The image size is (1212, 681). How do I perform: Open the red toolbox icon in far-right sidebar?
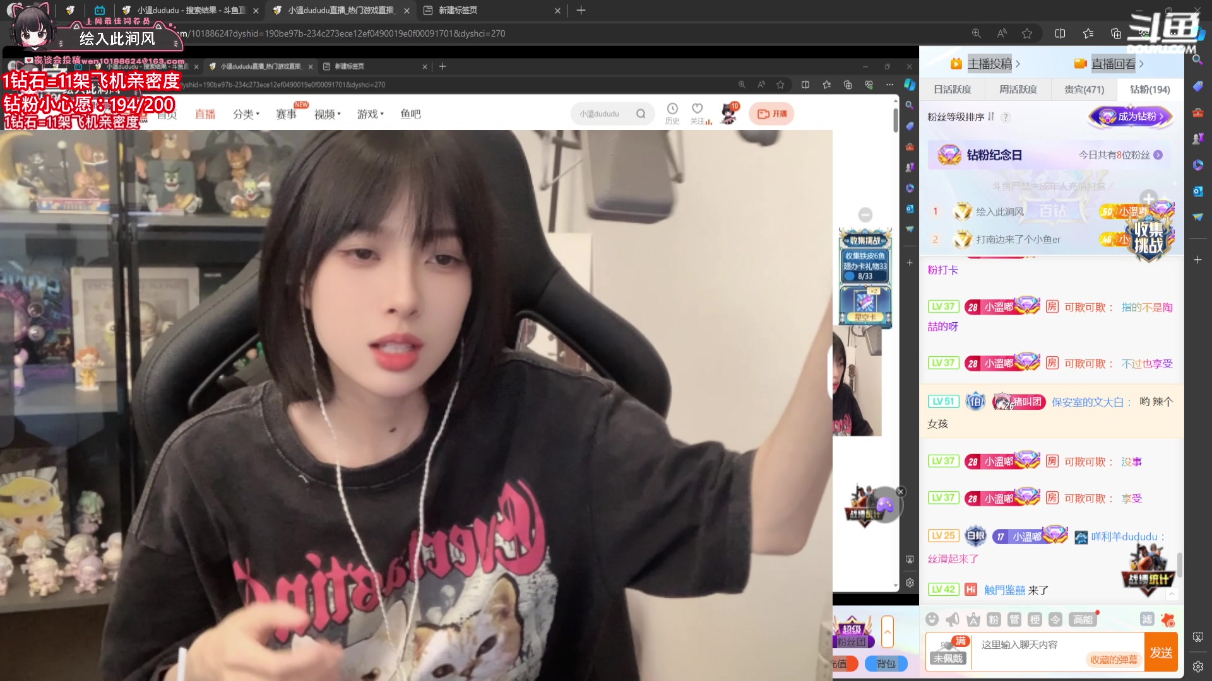1198,112
